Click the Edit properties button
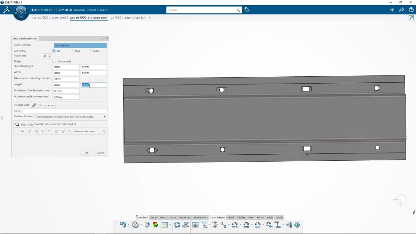Viewport: 416px width, 234px height. pyautogui.click(x=43, y=105)
